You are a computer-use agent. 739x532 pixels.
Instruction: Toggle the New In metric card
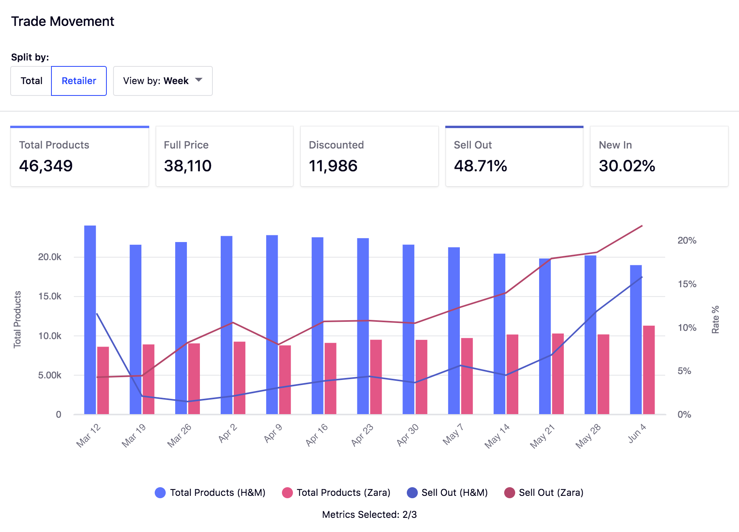[659, 156]
